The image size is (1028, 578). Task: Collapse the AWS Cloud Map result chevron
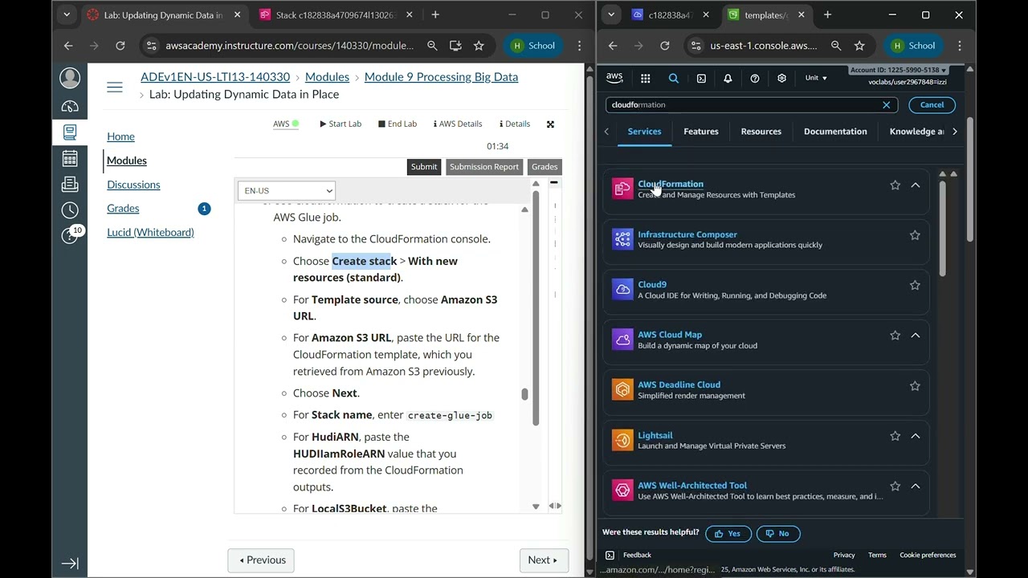pos(915,336)
